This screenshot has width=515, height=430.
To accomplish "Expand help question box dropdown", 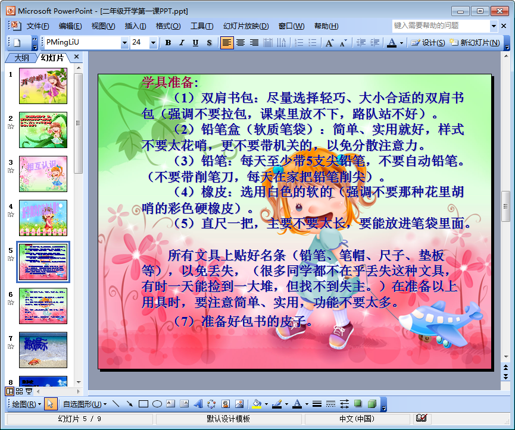I will (494, 26).
